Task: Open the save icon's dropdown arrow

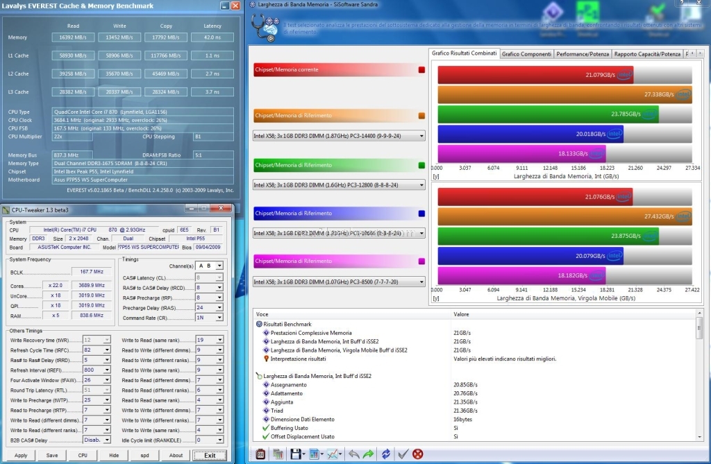Action: point(303,454)
